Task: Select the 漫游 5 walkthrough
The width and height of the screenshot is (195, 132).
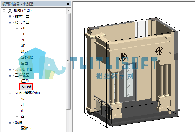Action: (x=26, y=128)
